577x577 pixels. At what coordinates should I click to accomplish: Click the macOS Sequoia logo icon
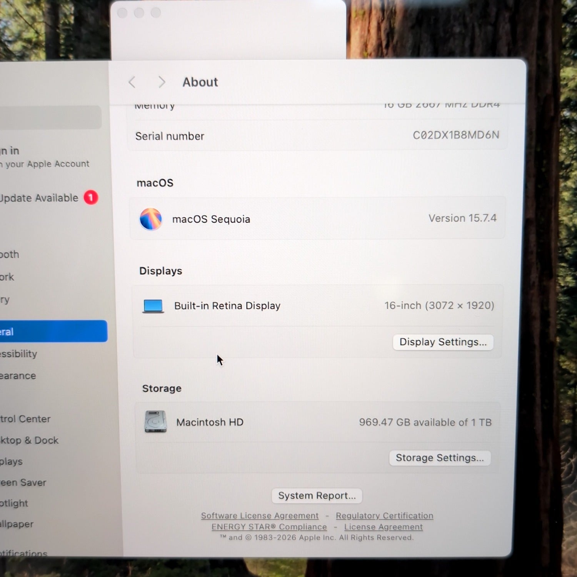pyautogui.click(x=150, y=219)
